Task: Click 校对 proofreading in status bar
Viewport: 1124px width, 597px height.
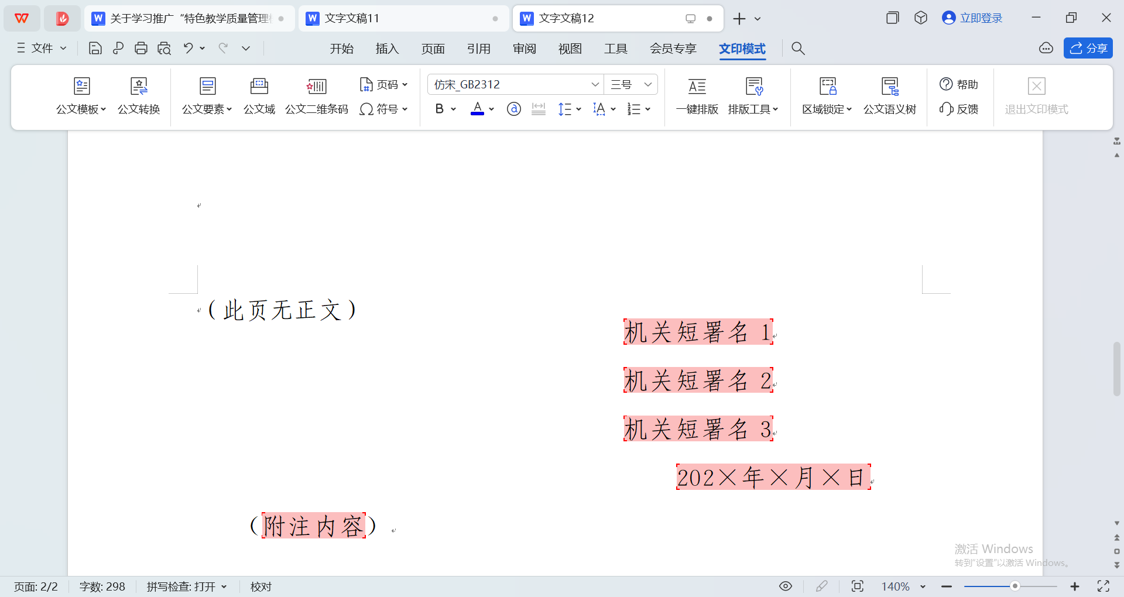Action: pos(261,586)
